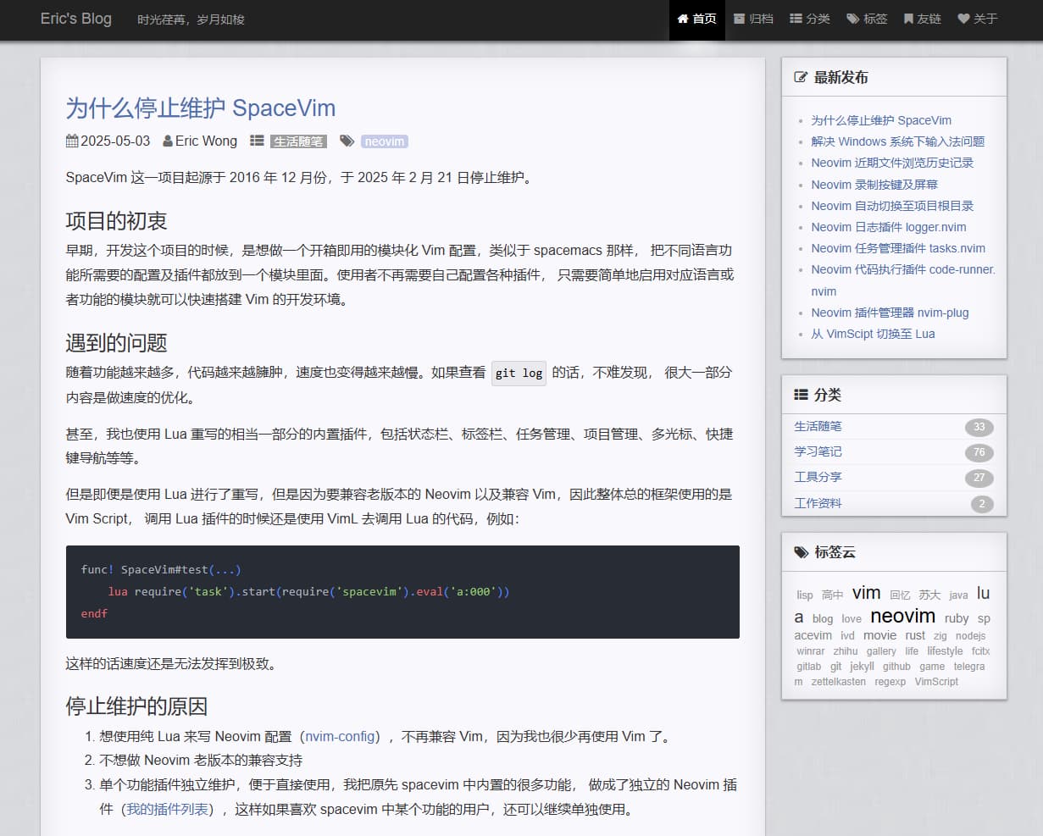Open the post title 为什么停止维护 SpaceVim

click(201, 108)
